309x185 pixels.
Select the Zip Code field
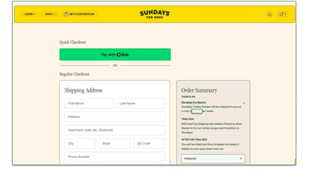tap(149, 143)
